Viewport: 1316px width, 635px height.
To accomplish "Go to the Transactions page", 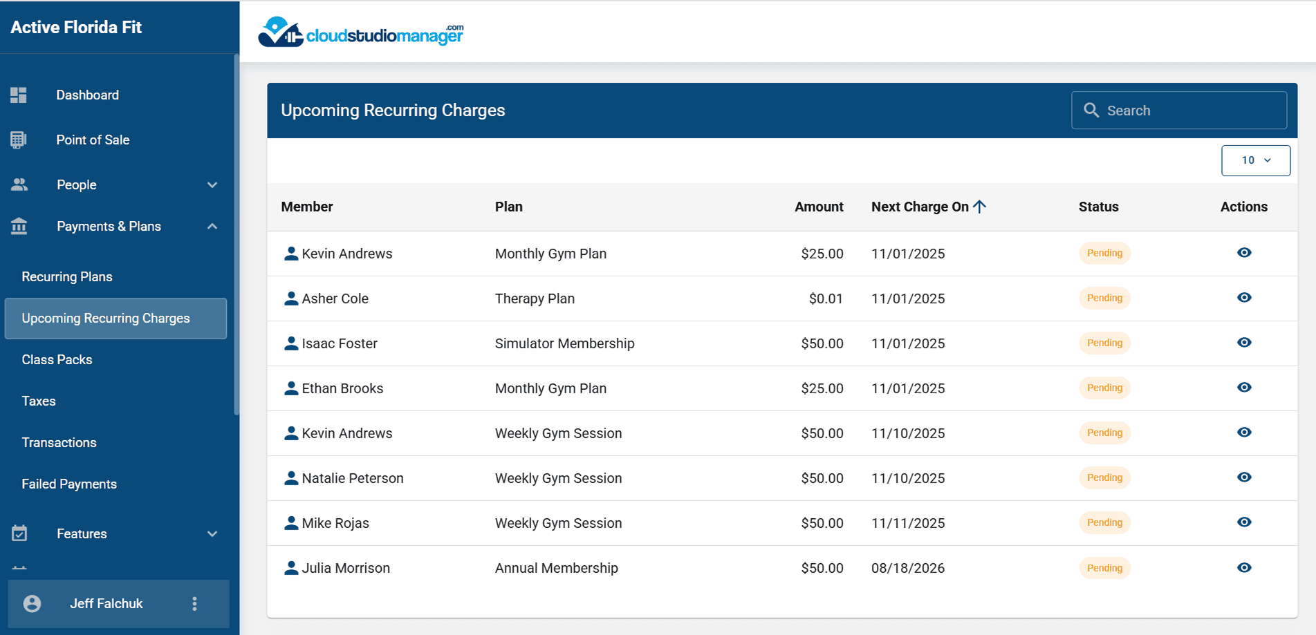I will (x=59, y=443).
